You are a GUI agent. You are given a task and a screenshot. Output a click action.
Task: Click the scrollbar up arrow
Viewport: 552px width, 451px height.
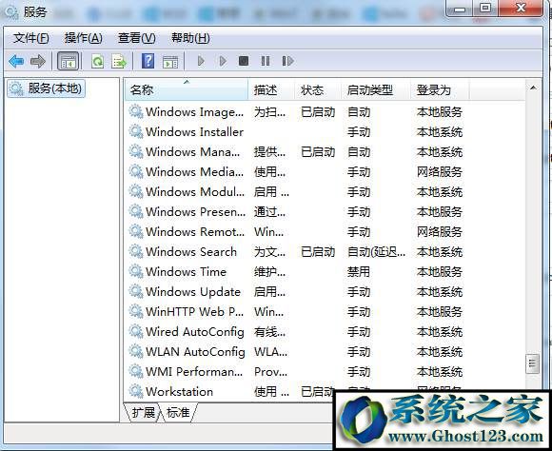pyautogui.click(x=533, y=88)
